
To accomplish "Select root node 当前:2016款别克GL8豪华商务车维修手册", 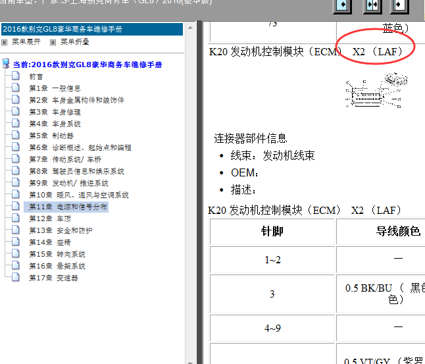I will tap(87, 65).
